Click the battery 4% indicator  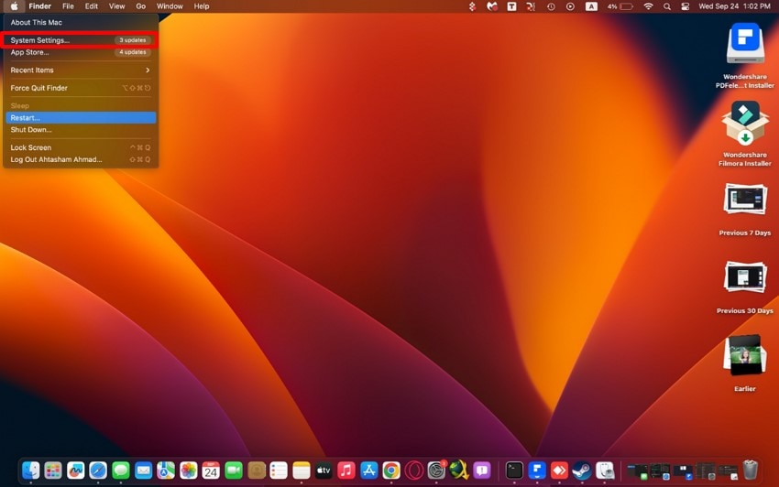[x=620, y=6]
